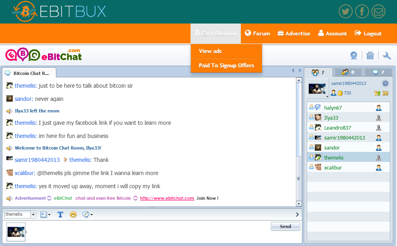Open the Facebook icon in header

(x=362, y=12)
